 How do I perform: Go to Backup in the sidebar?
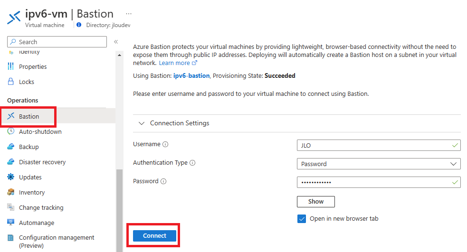coord(29,147)
